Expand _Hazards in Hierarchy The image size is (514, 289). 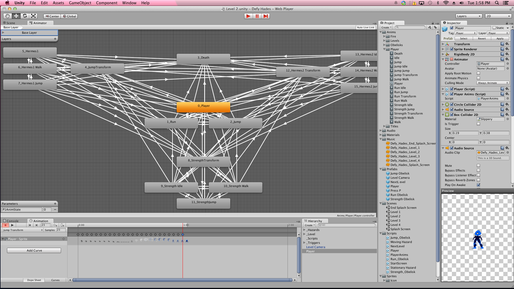(x=304, y=230)
